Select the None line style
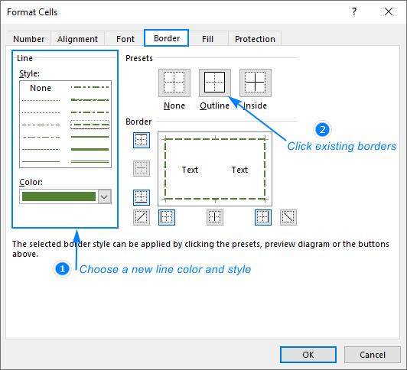Image resolution: width=407 pixels, height=370 pixels. tap(41, 88)
